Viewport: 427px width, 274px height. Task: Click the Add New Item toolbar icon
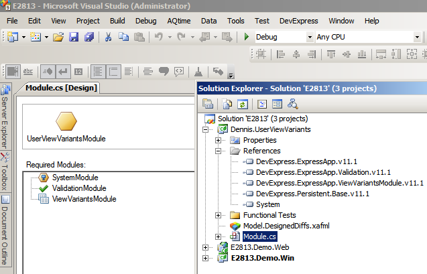click(36, 37)
